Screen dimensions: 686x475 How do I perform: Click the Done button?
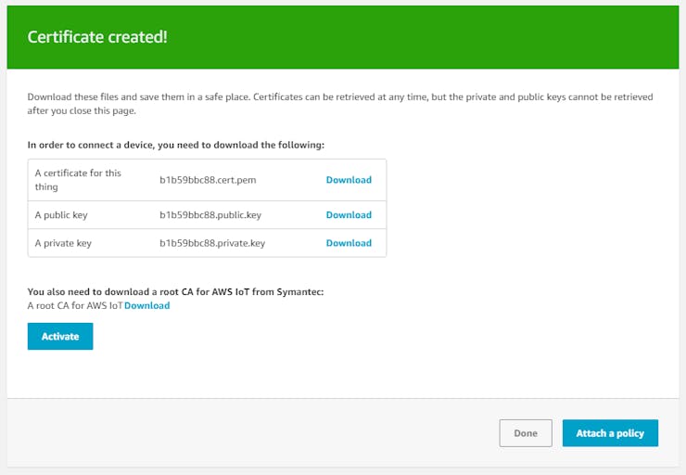pyautogui.click(x=526, y=433)
